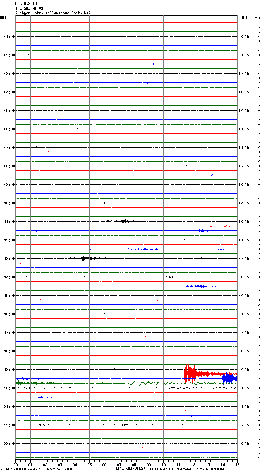This screenshot has height=473, width=262.
Task: Click the '06:15' UTC time label
Action: [244, 443]
